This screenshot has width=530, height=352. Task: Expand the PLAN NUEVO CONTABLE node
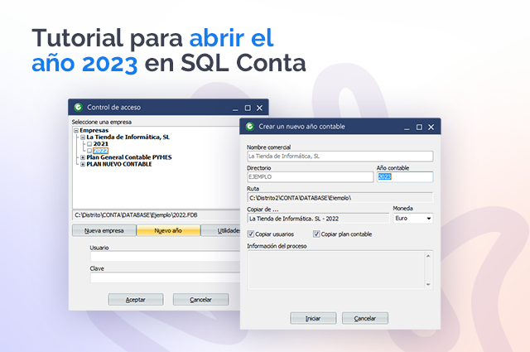click(x=82, y=164)
